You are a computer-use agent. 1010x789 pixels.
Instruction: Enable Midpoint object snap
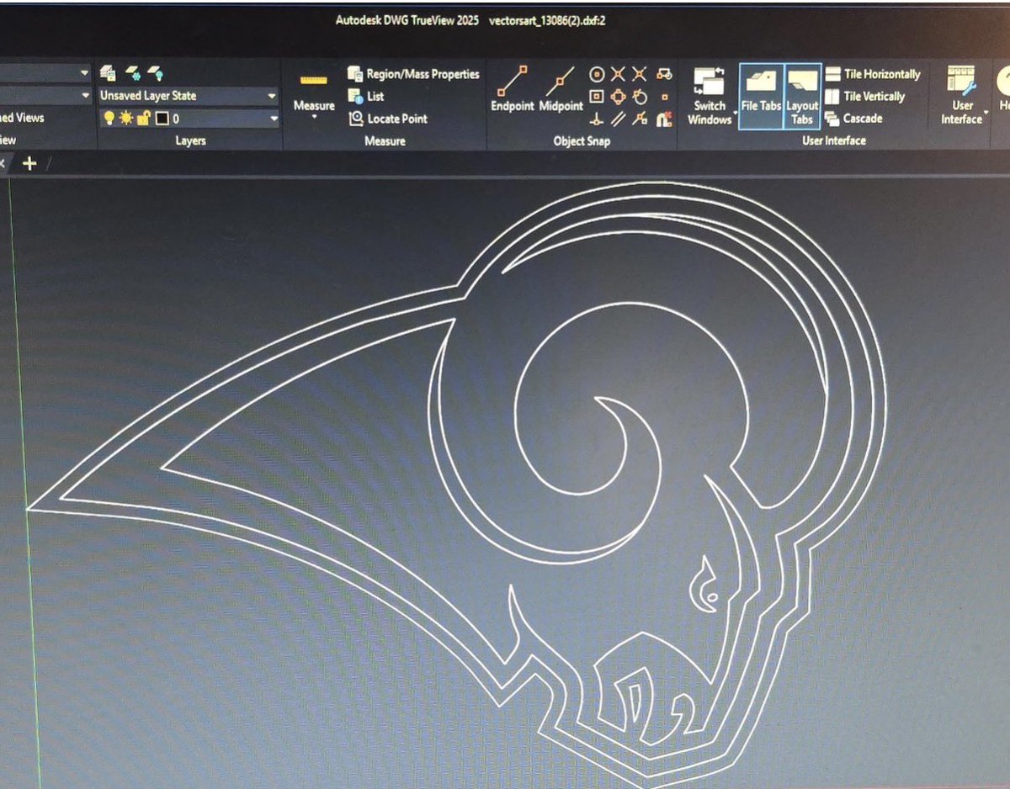(561, 89)
